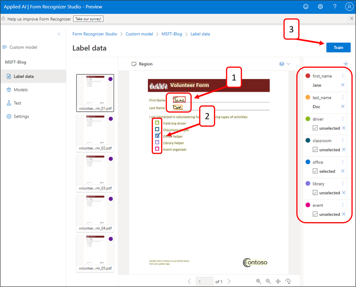The image size is (356, 287).
Task: Click the Label data breadcrumb
Action: [200, 34]
